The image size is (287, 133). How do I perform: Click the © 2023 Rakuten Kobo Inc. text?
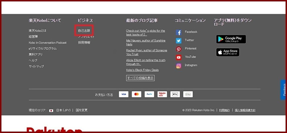tap(198, 110)
